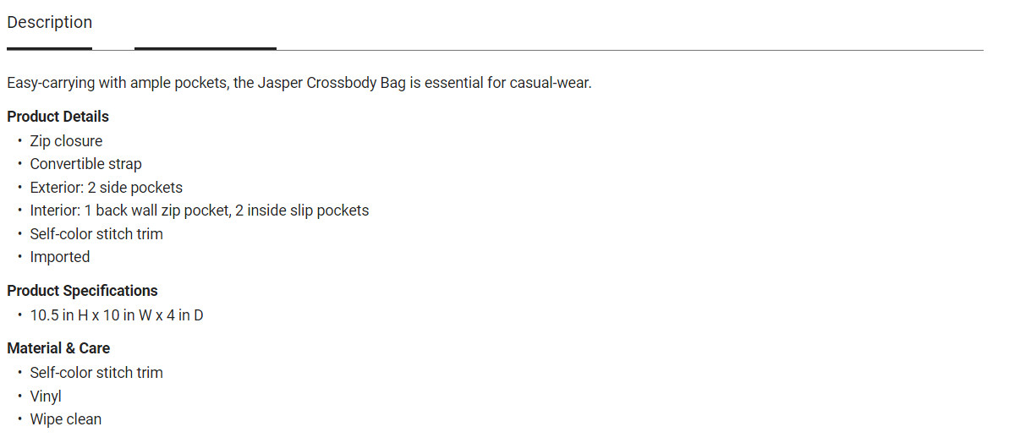The image size is (1009, 443).
Task: Click Self-color stitch trim under Material & Care
Action: [96, 373]
